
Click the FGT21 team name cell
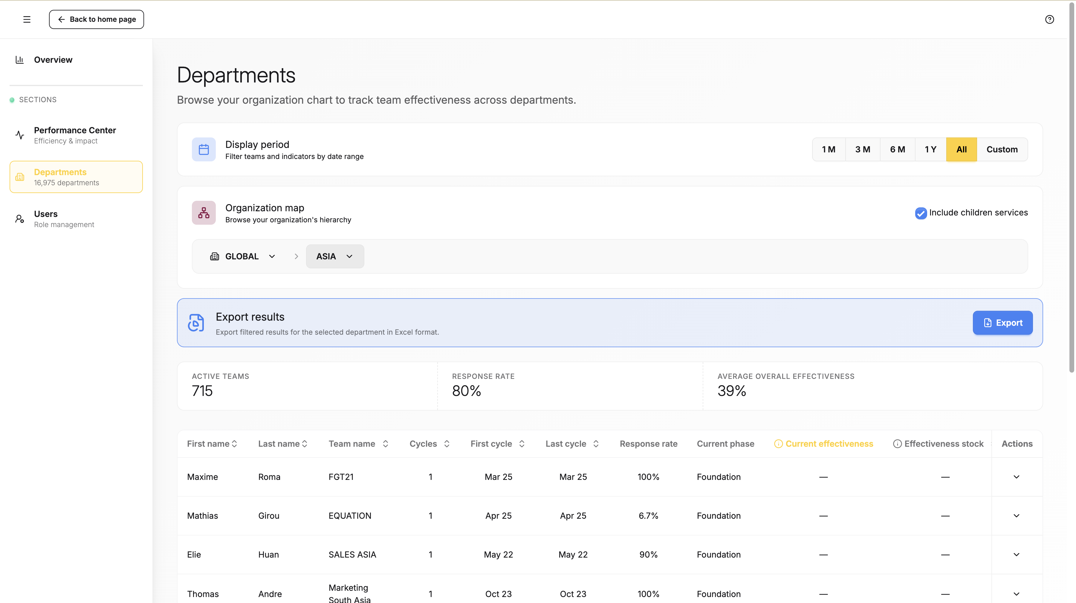pyautogui.click(x=341, y=477)
